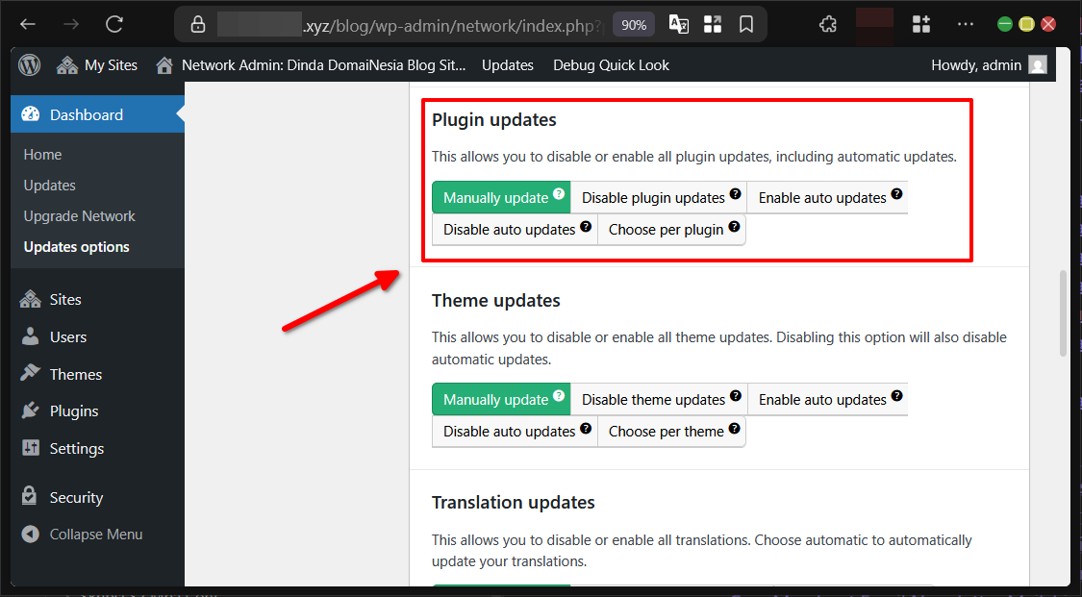
Task: Click the Settings sidebar icon
Action: (30, 448)
